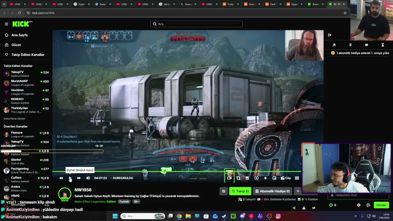Click the Turkish language tag
The image size is (393, 221).
[x=124, y=202]
